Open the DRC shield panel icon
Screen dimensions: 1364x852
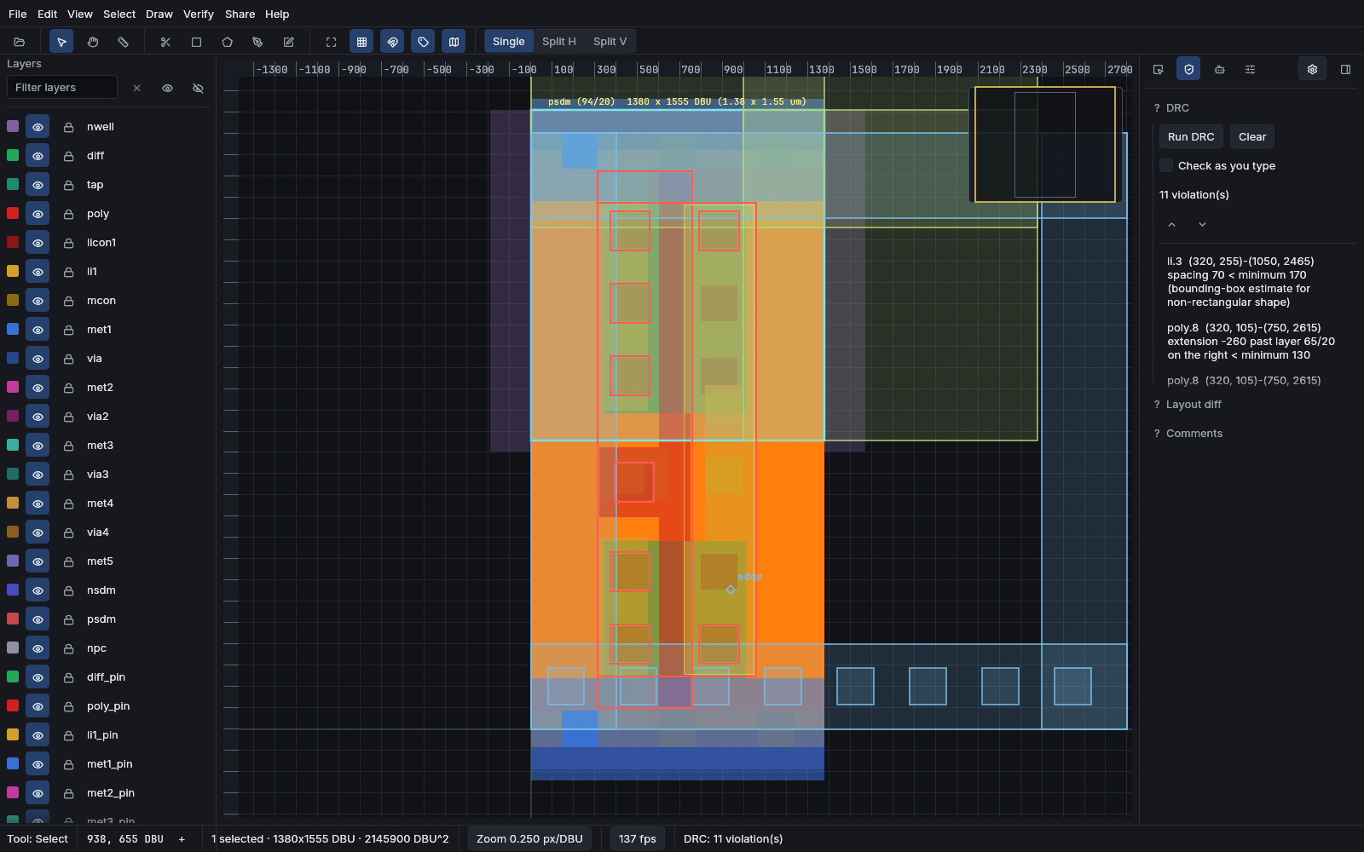pyautogui.click(x=1188, y=69)
